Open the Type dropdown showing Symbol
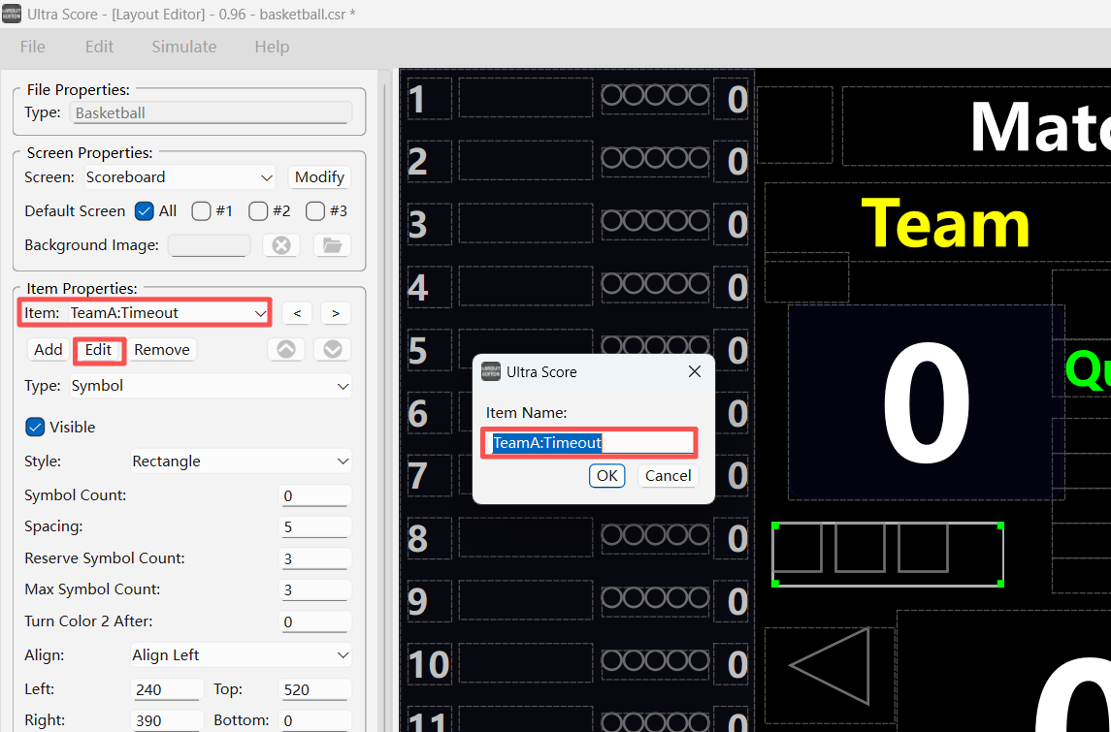 (211, 386)
